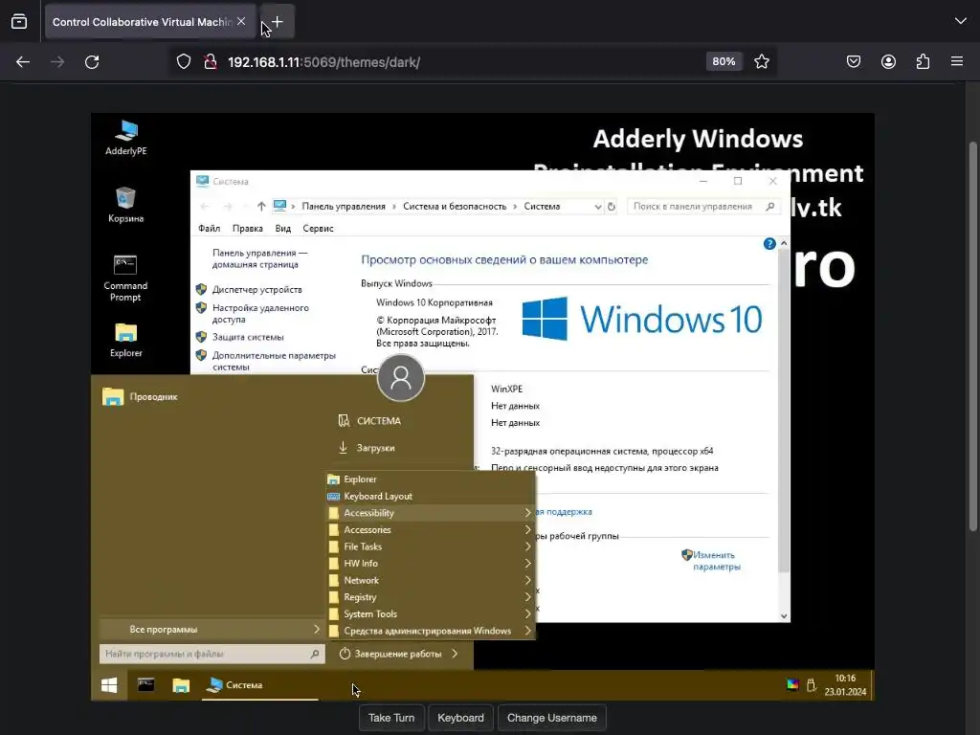The width and height of the screenshot is (980, 735).
Task: Expand the File Tasks folder
Action: tap(430, 546)
